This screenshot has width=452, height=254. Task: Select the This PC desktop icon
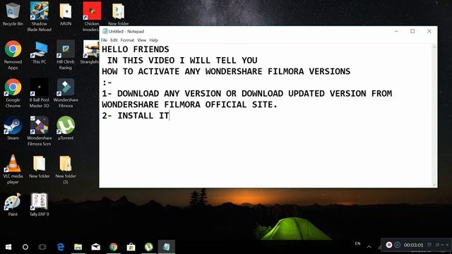(40, 52)
